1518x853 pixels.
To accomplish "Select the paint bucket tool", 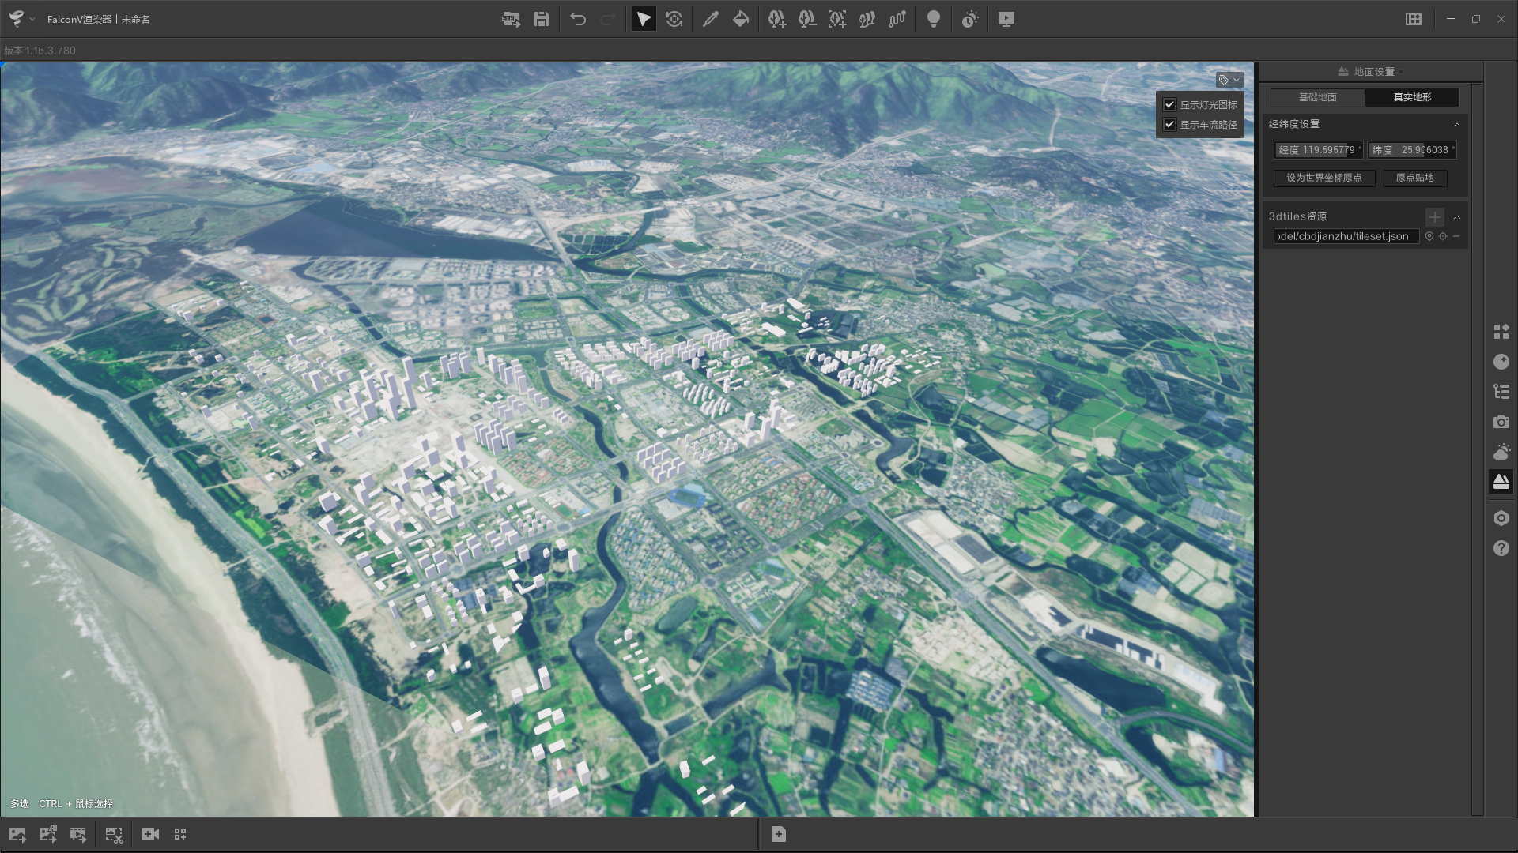I will 741,20.
